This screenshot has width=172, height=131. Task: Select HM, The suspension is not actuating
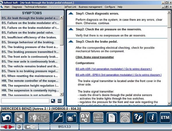pos(30,95)
